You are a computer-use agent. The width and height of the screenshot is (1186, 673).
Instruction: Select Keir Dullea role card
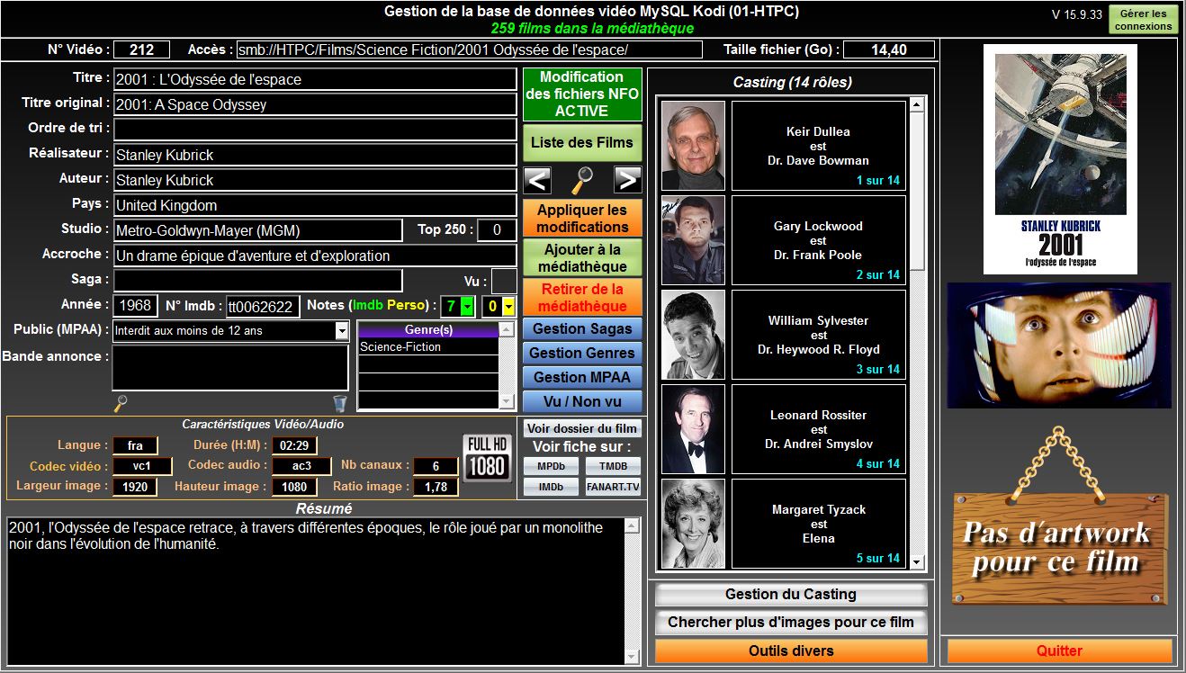pos(818,146)
